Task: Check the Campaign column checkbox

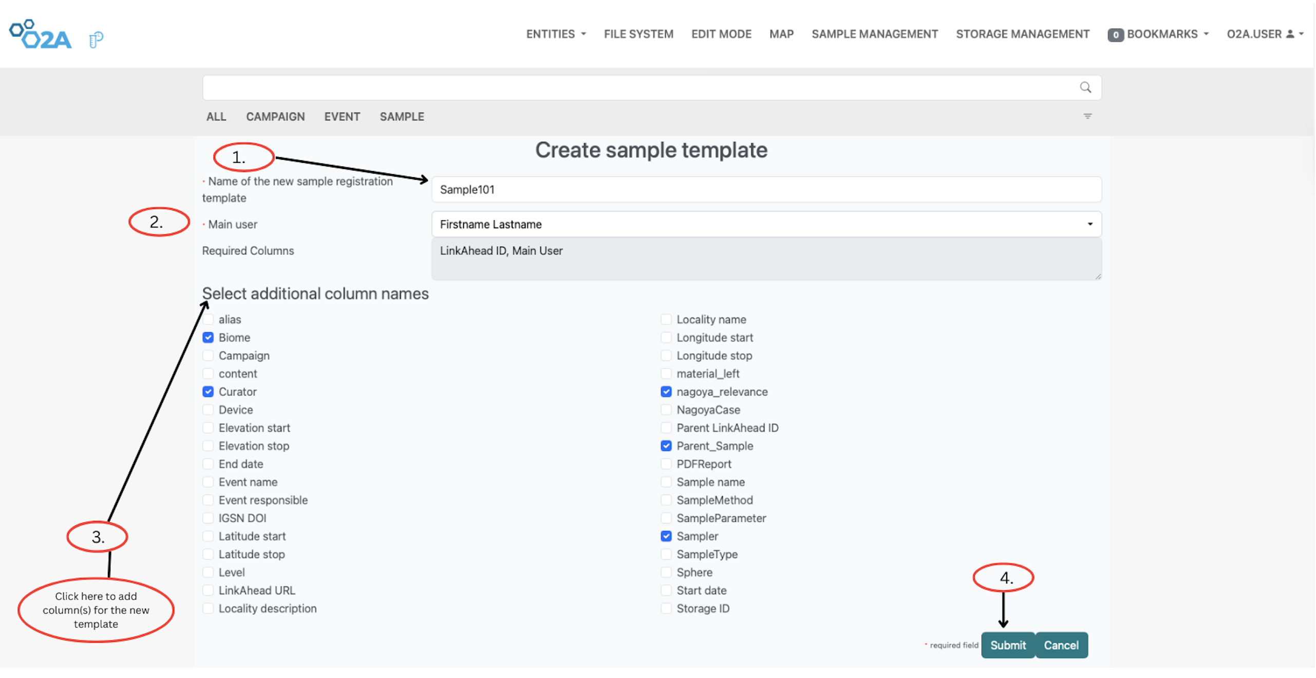Action: tap(208, 355)
